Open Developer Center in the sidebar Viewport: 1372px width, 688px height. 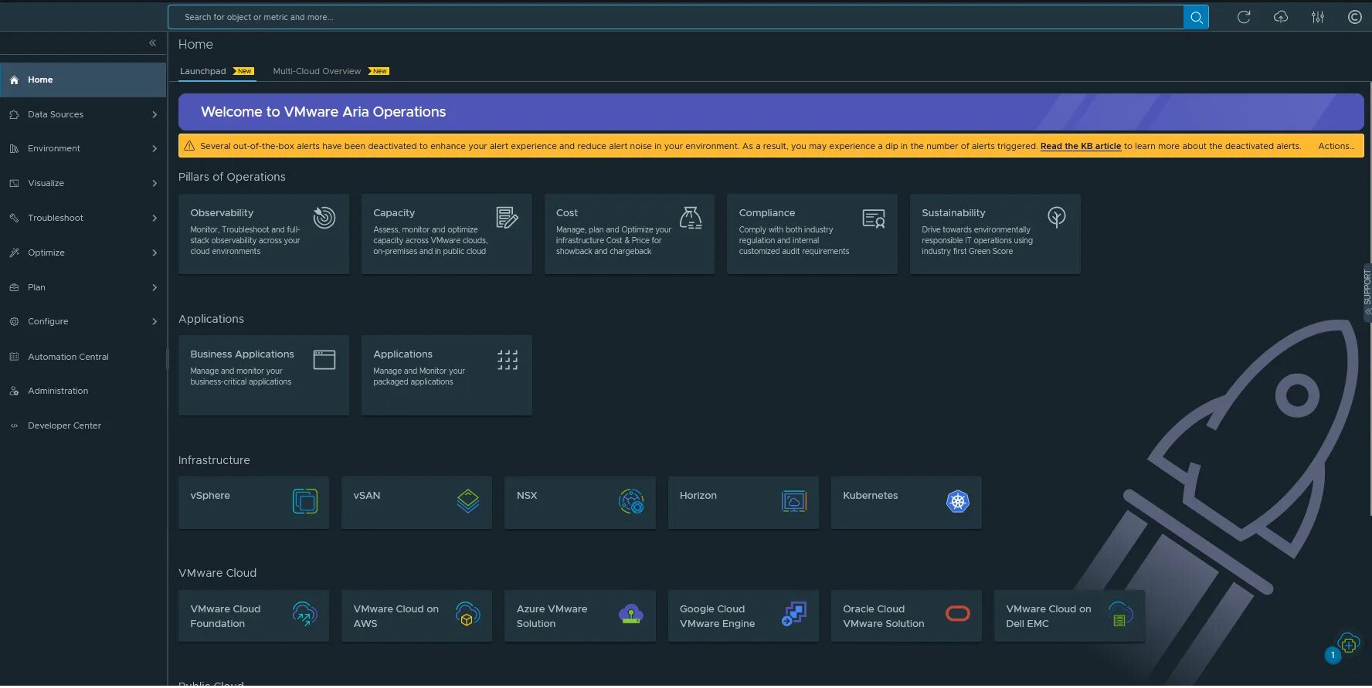coord(64,426)
